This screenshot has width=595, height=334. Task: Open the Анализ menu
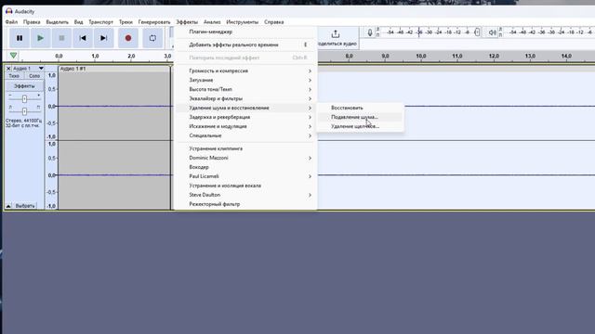coord(212,22)
